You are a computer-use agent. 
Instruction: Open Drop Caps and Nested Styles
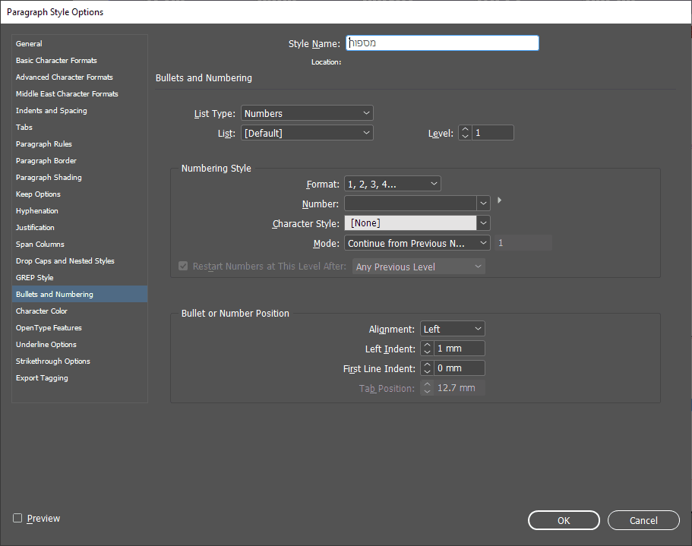[x=80, y=261]
